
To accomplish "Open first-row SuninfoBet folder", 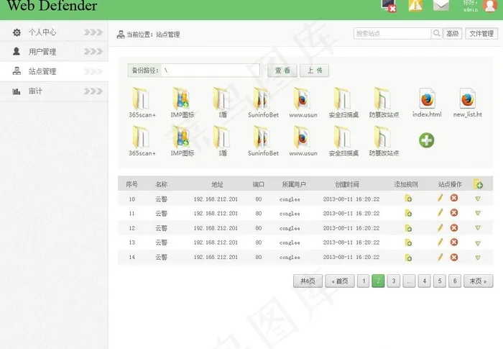I will pyautogui.click(x=263, y=102).
